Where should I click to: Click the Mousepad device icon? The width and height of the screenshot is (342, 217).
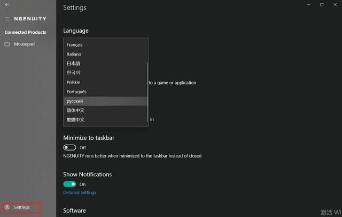[7, 44]
